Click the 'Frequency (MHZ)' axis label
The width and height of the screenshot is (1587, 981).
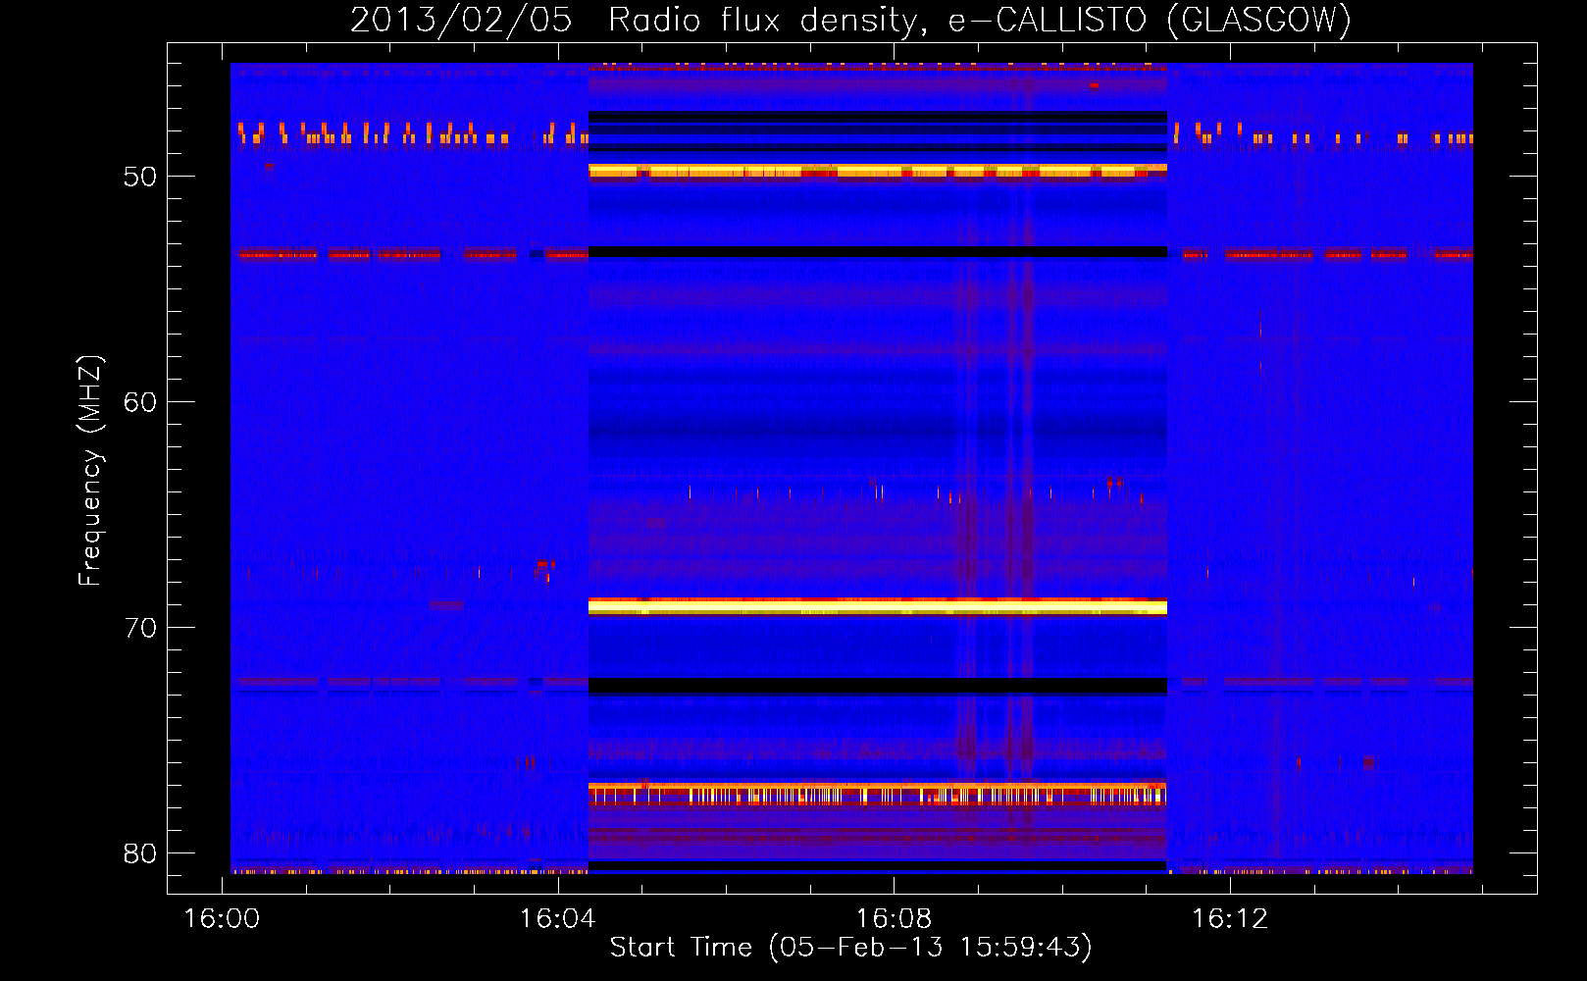coord(90,471)
